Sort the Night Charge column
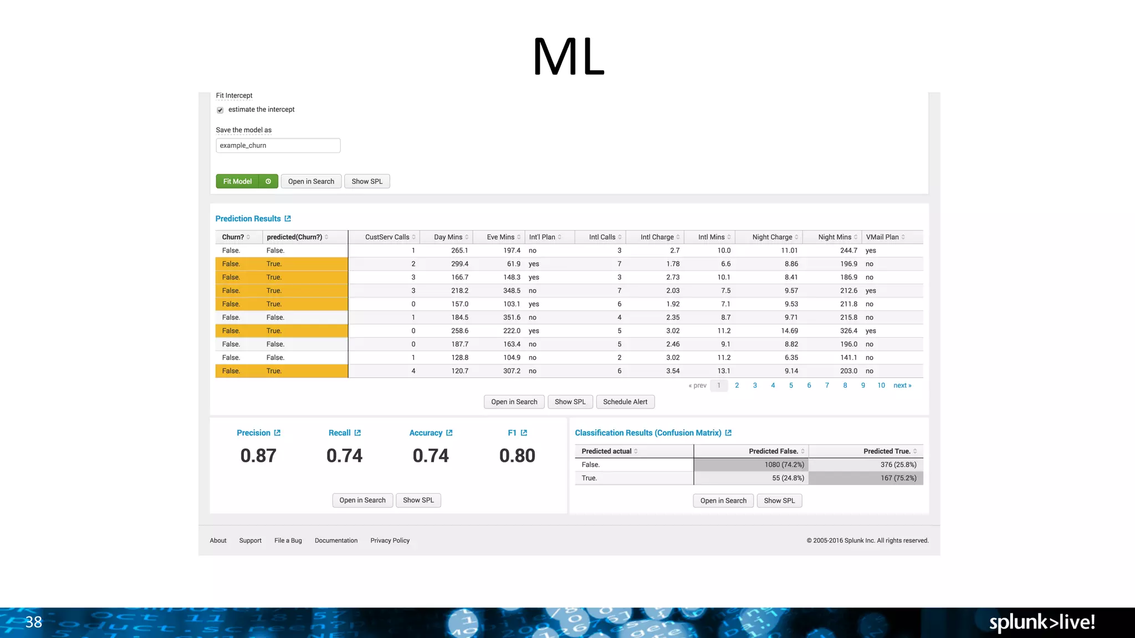 [796, 237]
